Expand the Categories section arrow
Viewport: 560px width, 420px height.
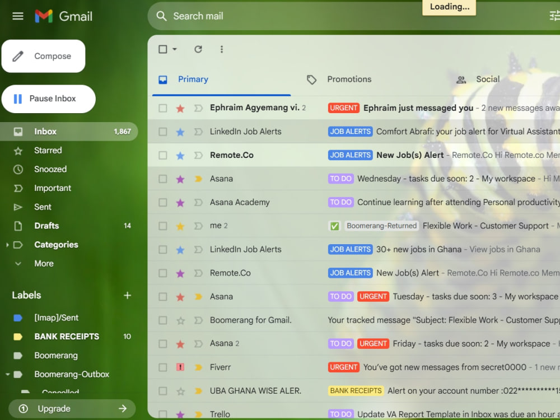point(7,245)
